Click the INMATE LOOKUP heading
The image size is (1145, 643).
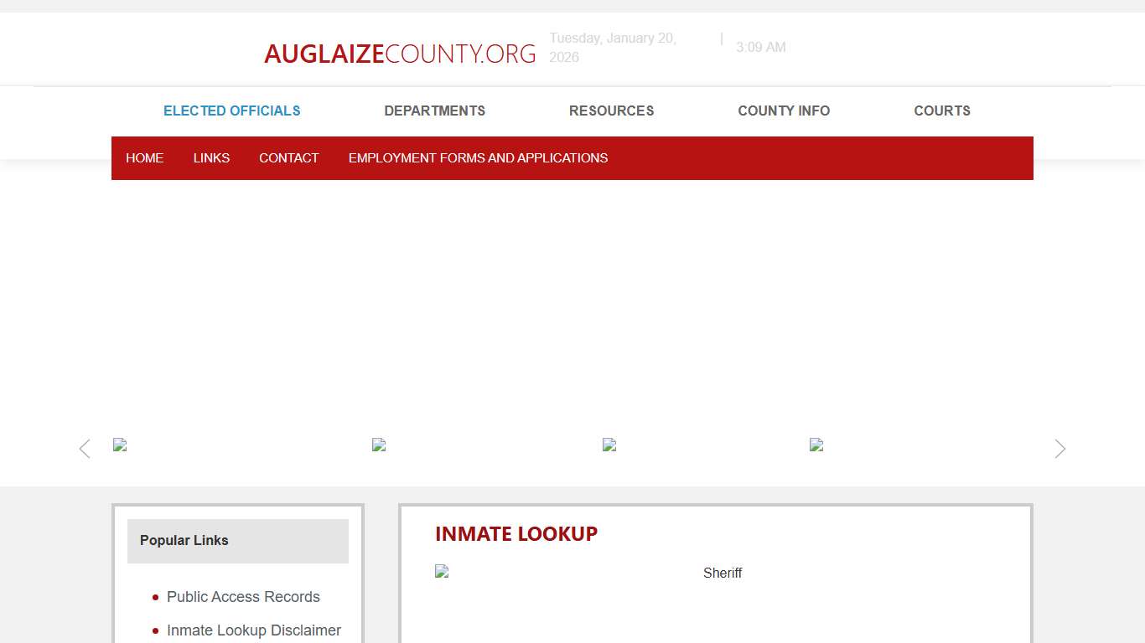516,533
